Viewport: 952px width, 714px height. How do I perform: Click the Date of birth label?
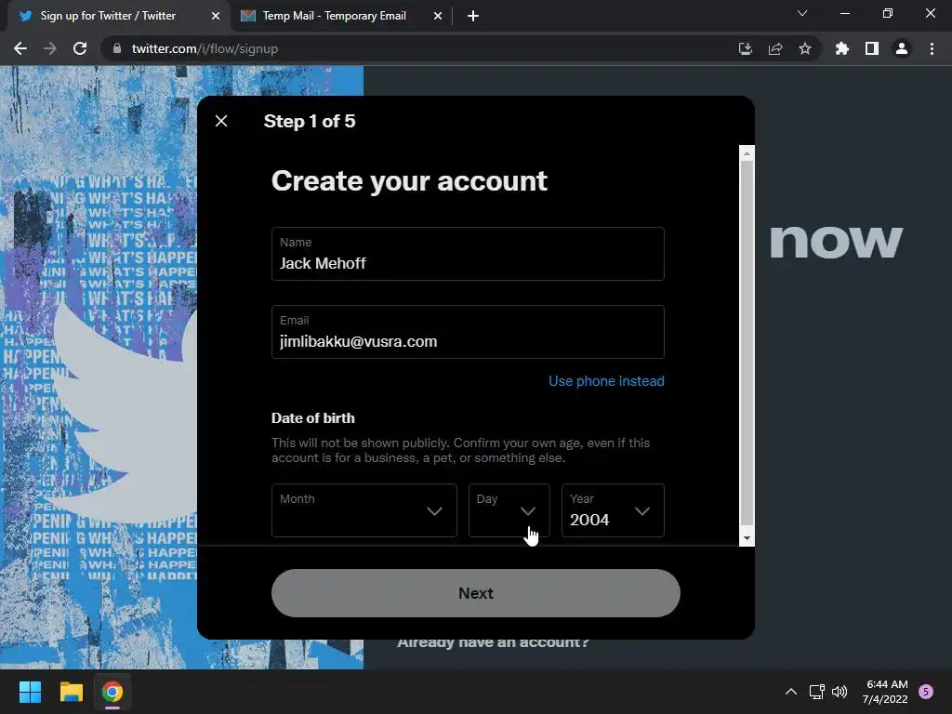pos(312,417)
